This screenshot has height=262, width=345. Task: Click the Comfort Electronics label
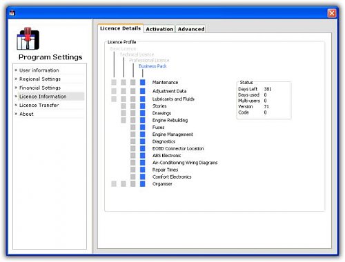(172, 177)
